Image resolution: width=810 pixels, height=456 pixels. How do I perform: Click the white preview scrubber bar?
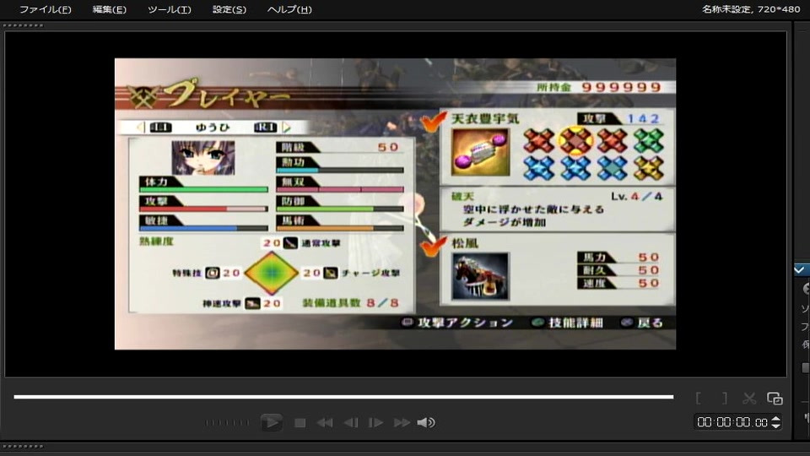pos(343,397)
